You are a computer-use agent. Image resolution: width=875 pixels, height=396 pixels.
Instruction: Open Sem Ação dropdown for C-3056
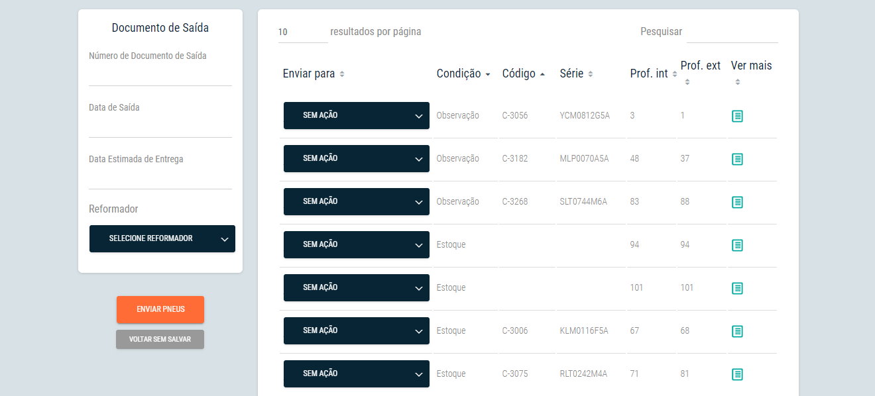tap(357, 116)
